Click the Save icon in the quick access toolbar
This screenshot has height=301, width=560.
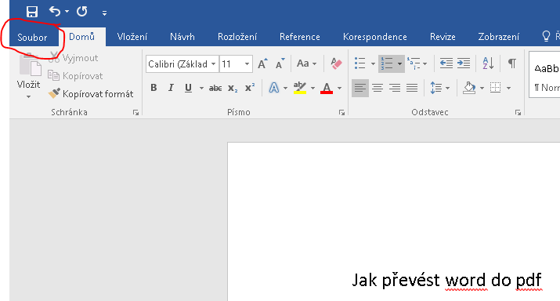(x=32, y=12)
